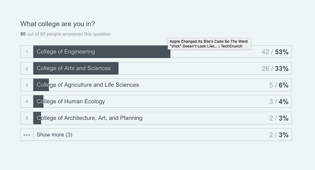
Task: Click rank number 3 box
Action: click(x=27, y=85)
